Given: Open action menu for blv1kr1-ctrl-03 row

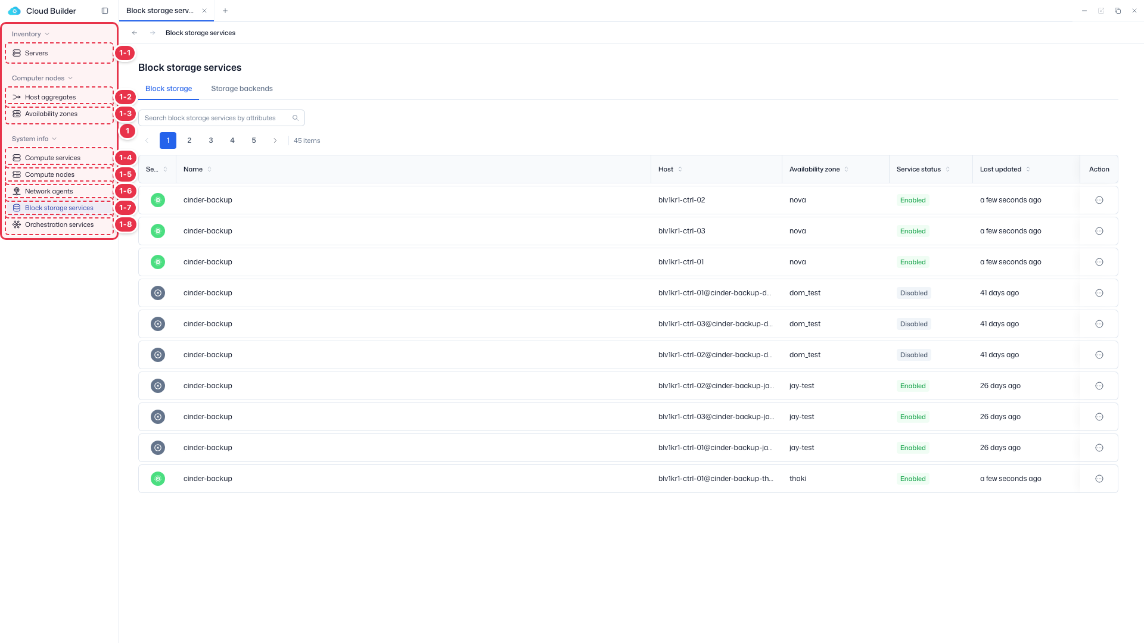Looking at the screenshot, I should 1099,231.
